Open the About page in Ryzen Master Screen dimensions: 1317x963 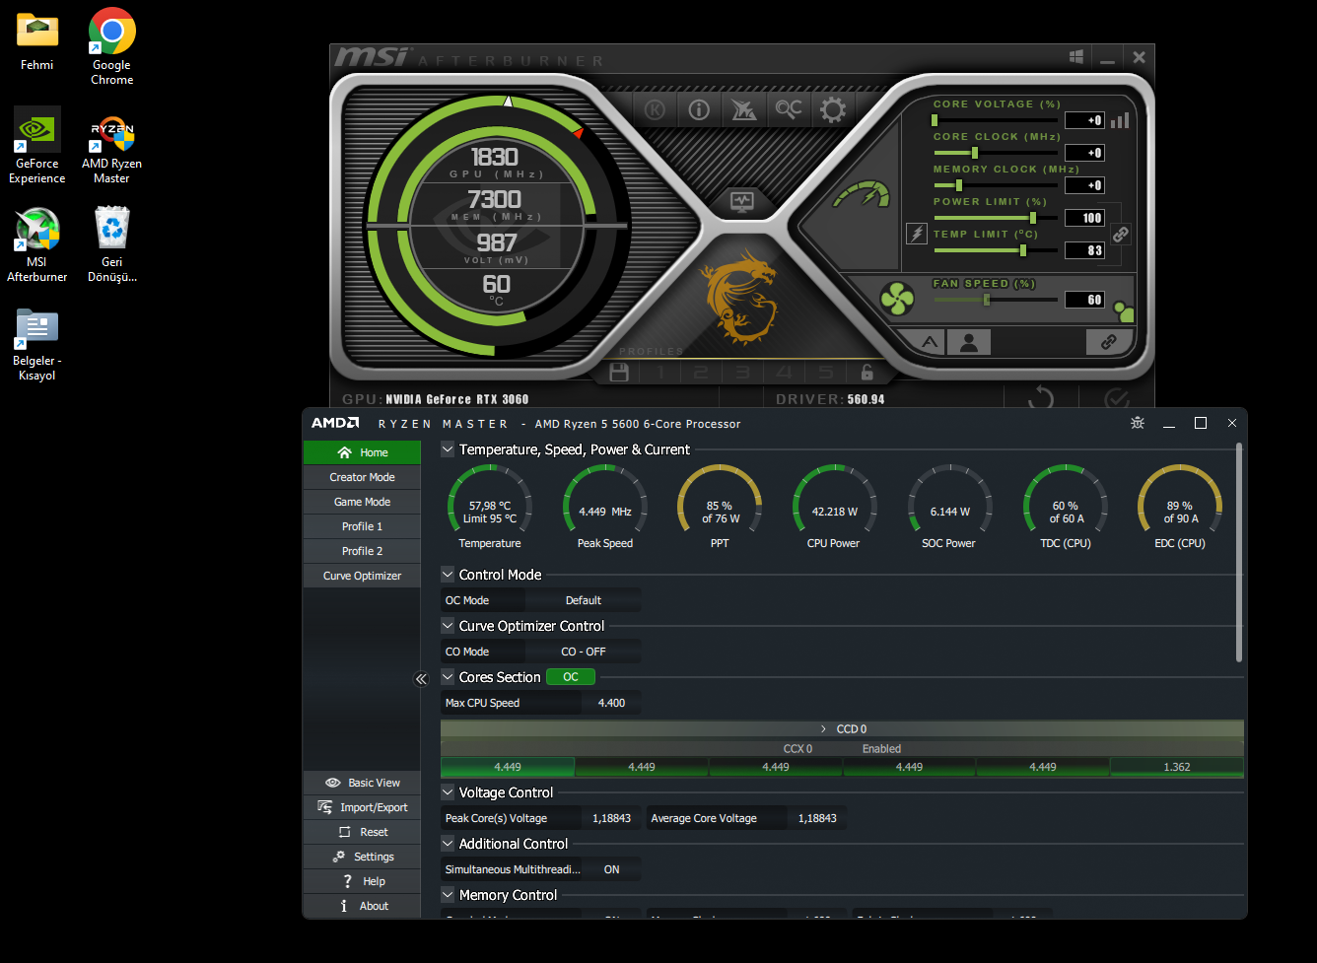click(x=362, y=906)
